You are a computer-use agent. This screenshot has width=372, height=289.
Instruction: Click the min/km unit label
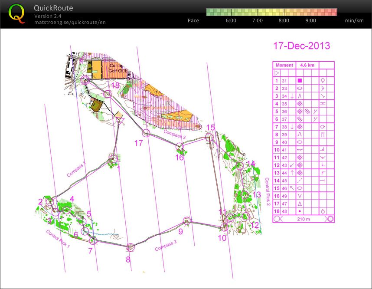pyautogui.click(x=354, y=20)
